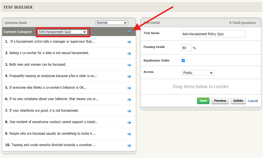Add all category questions using header arrow

129,32
